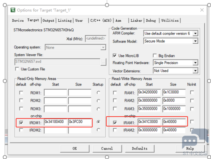Select the ROM3 Startup radio button
Viewport: 211px width, 159px height.
(98, 109)
